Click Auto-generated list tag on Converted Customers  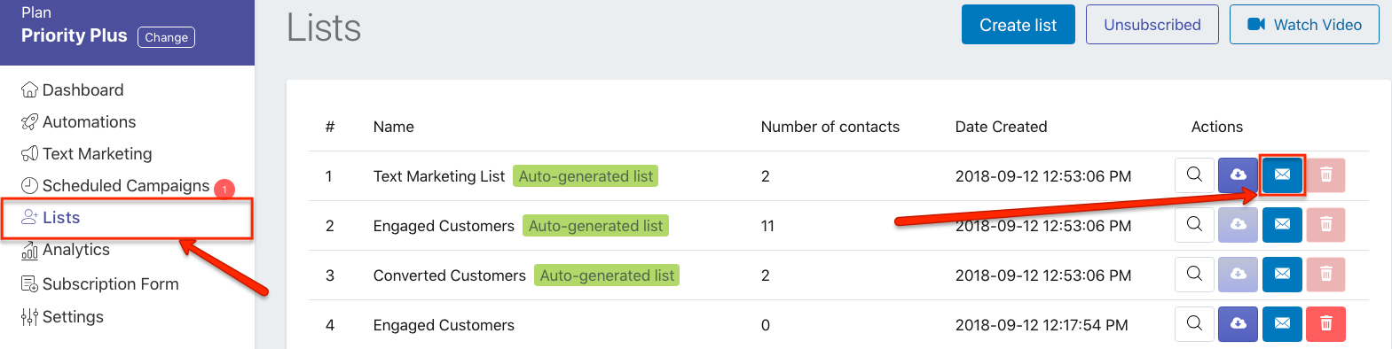[607, 275]
